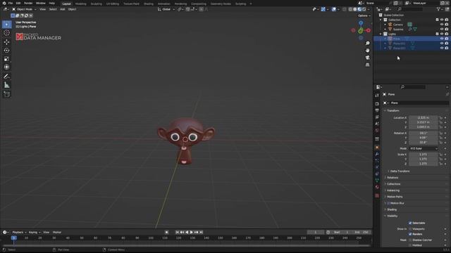Click the Blender logo menu icon
The height and width of the screenshot is (253, 451).
(x=4, y=3)
